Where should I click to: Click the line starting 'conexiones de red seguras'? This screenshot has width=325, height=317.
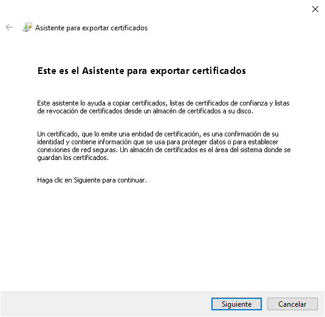[x=164, y=150]
